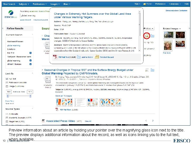192x144 pixels.
Task: Collapse the right Related Images panel arrow
Action: point(189,29)
